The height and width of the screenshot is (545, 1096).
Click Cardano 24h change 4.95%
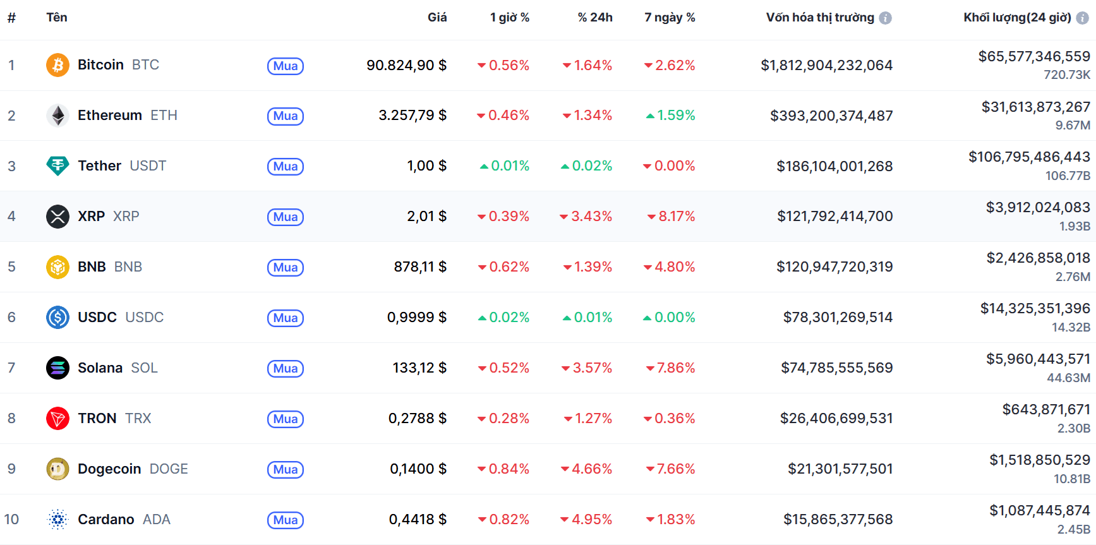click(x=586, y=519)
